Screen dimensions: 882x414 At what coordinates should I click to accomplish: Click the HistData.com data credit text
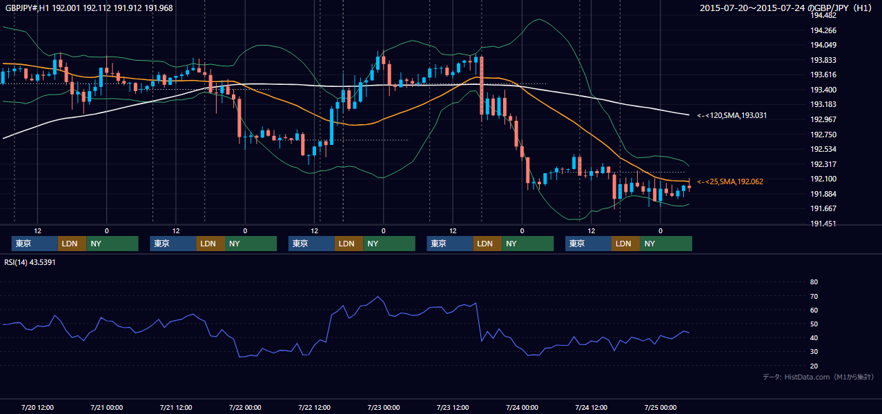click(819, 377)
